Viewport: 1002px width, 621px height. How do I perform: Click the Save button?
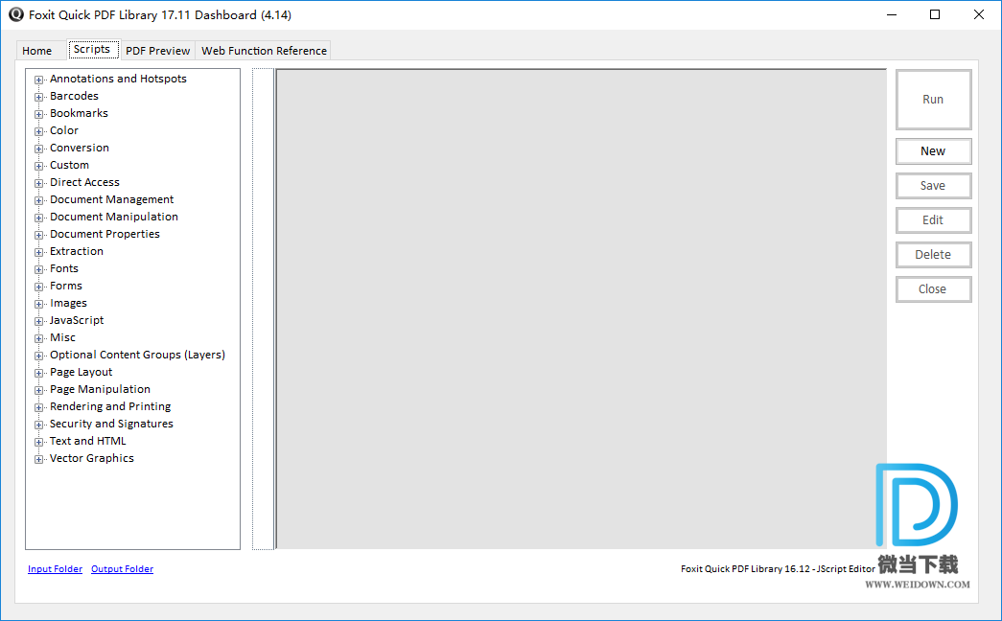[933, 186]
